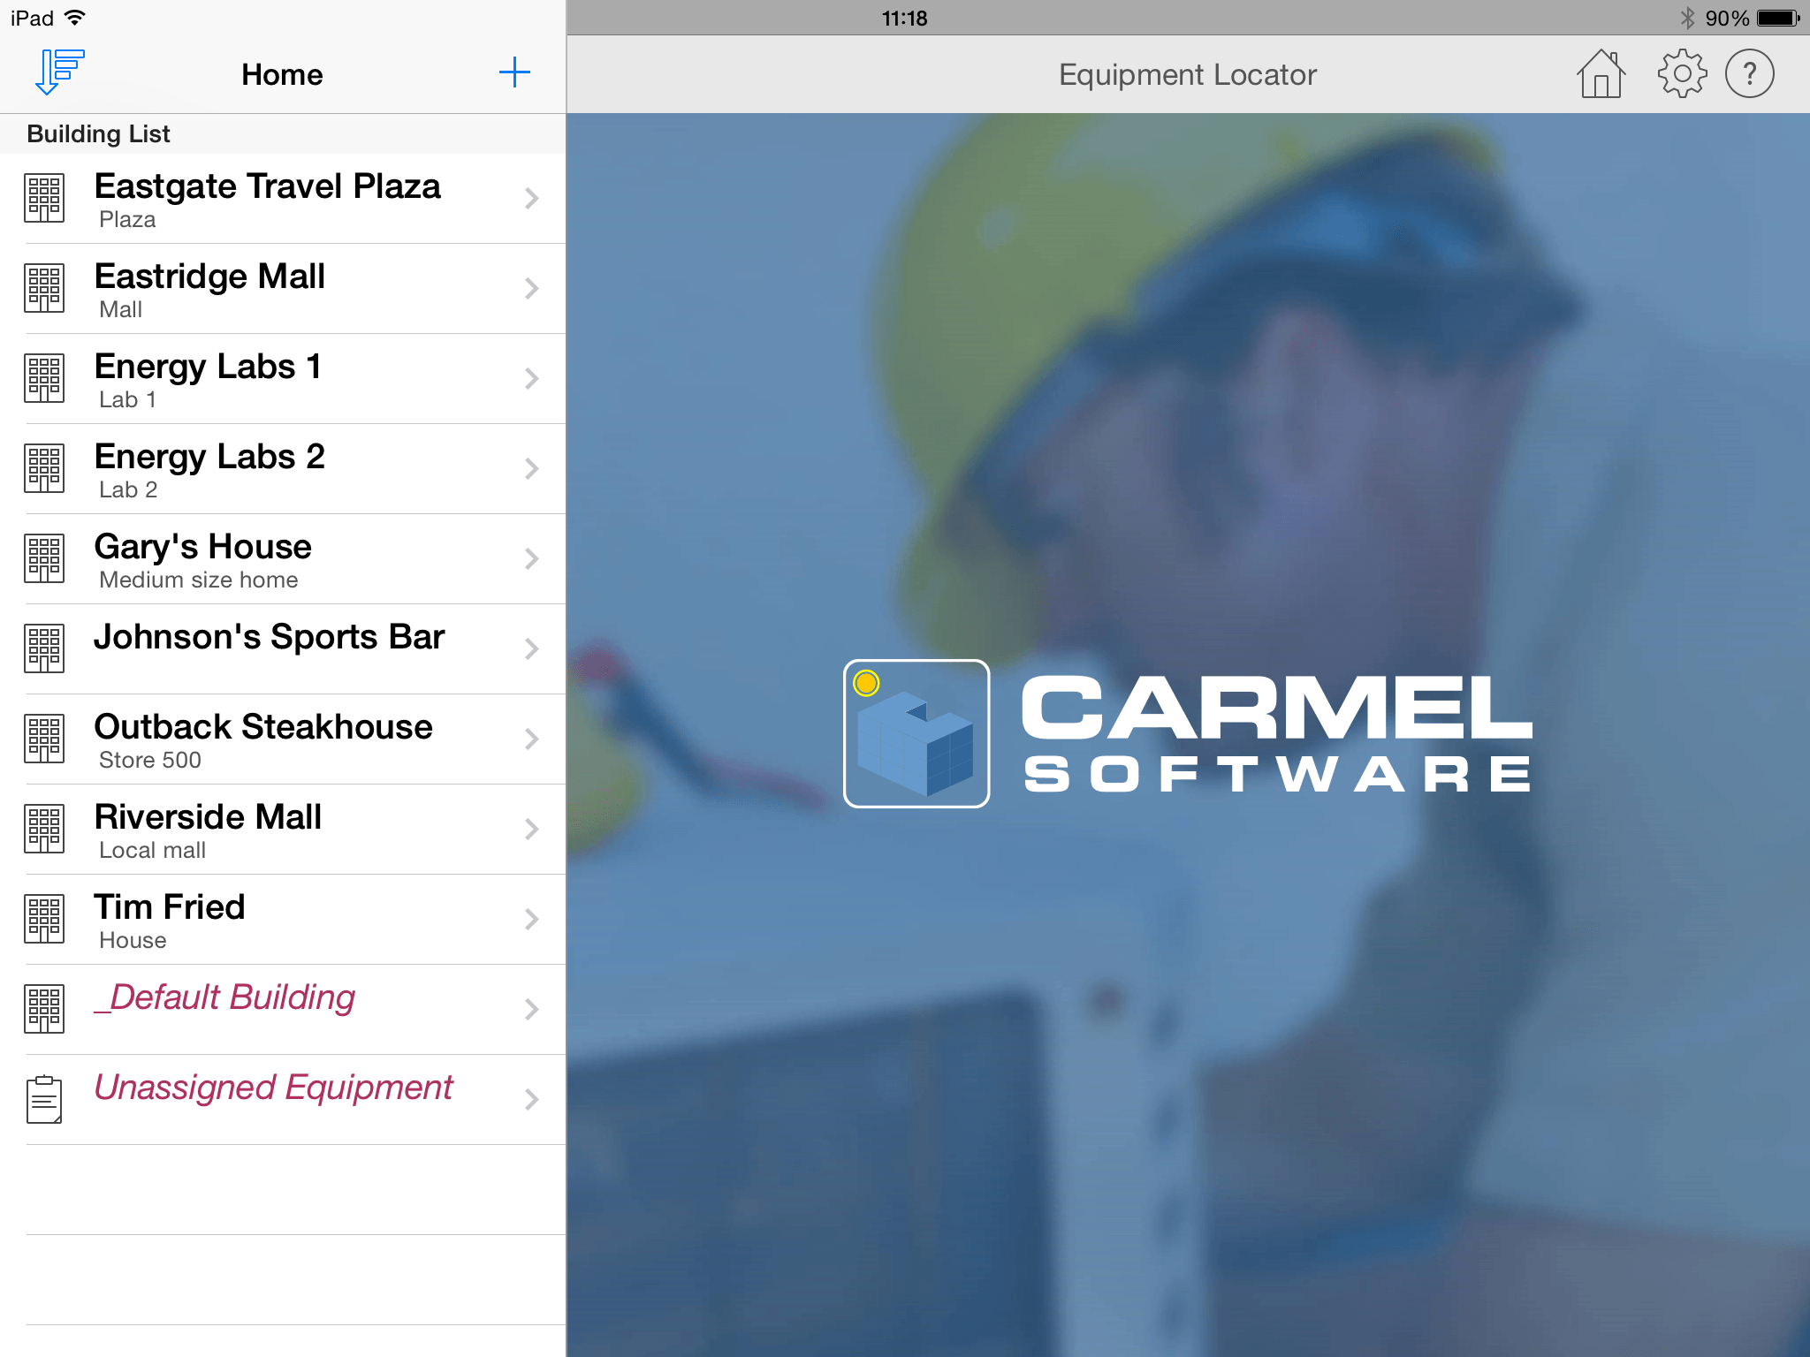
Task: Tap Johnson's Sports Bar building icon
Action: click(44, 648)
